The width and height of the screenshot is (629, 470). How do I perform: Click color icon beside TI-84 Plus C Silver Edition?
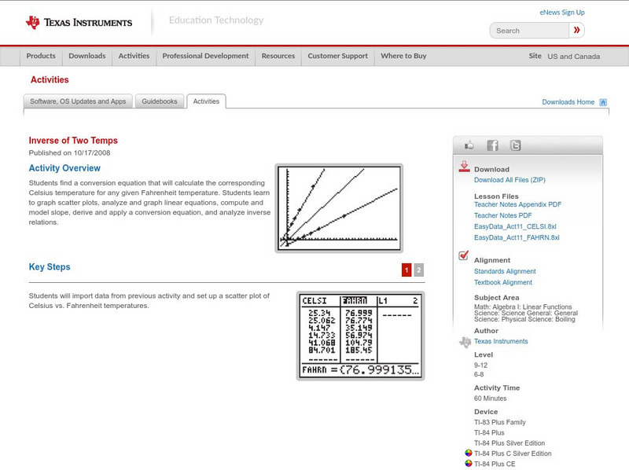click(468, 453)
